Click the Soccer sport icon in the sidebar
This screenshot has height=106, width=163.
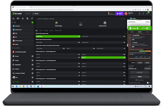13,56
